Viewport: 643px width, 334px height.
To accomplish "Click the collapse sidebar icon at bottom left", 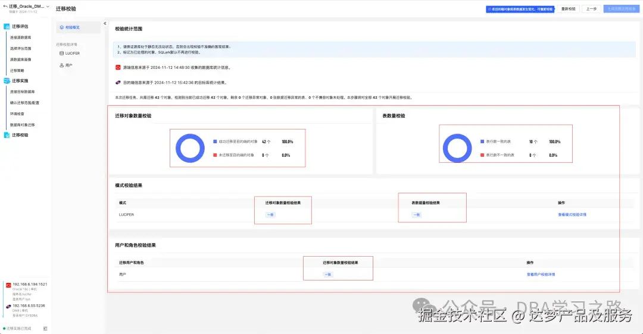I will pos(45,329).
